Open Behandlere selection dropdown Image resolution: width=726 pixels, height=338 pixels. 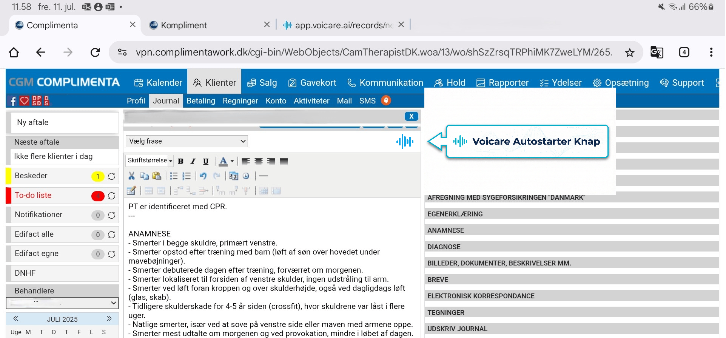[x=62, y=303]
